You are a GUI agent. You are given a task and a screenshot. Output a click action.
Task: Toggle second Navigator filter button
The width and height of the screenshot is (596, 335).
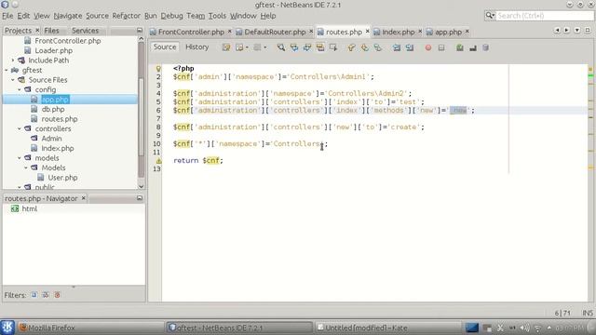tap(46, 295)
